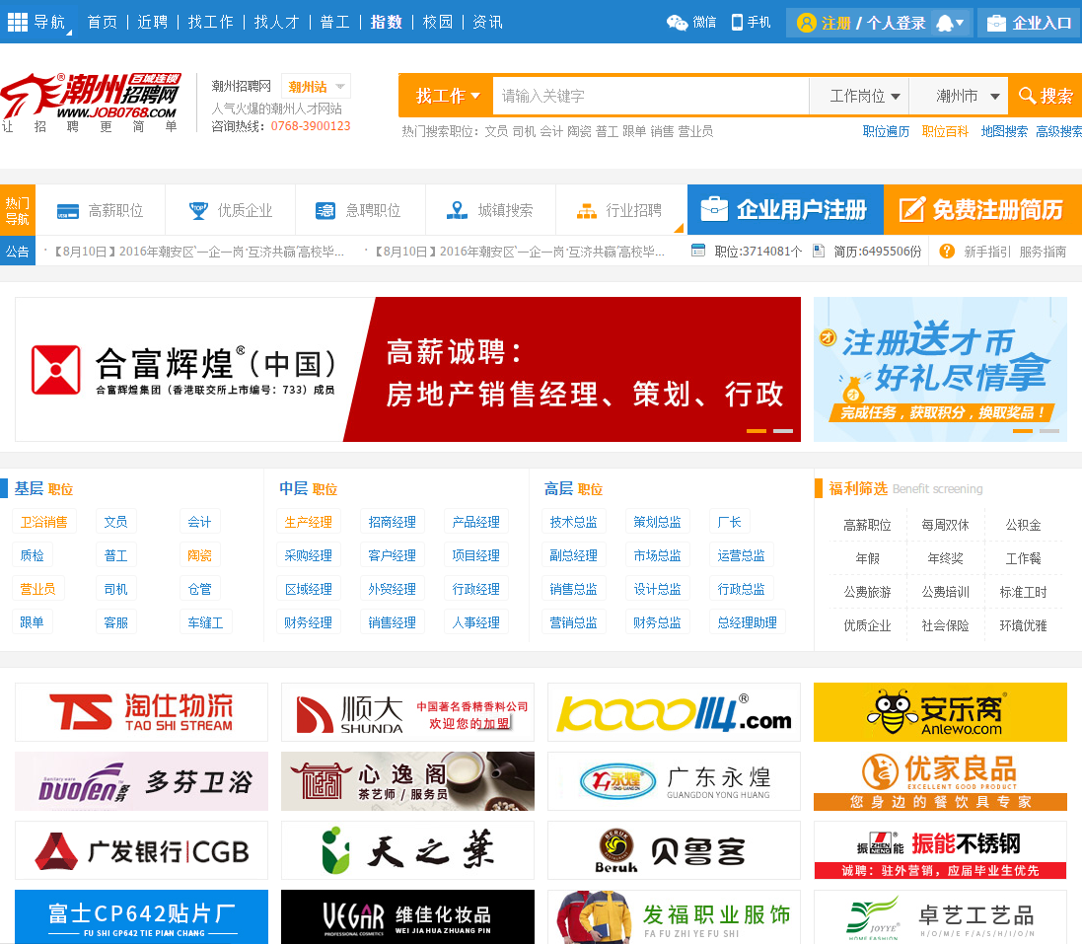Open first 公告 announcement about 潮安区
The image size is (1082, 944).
[198, 252]
